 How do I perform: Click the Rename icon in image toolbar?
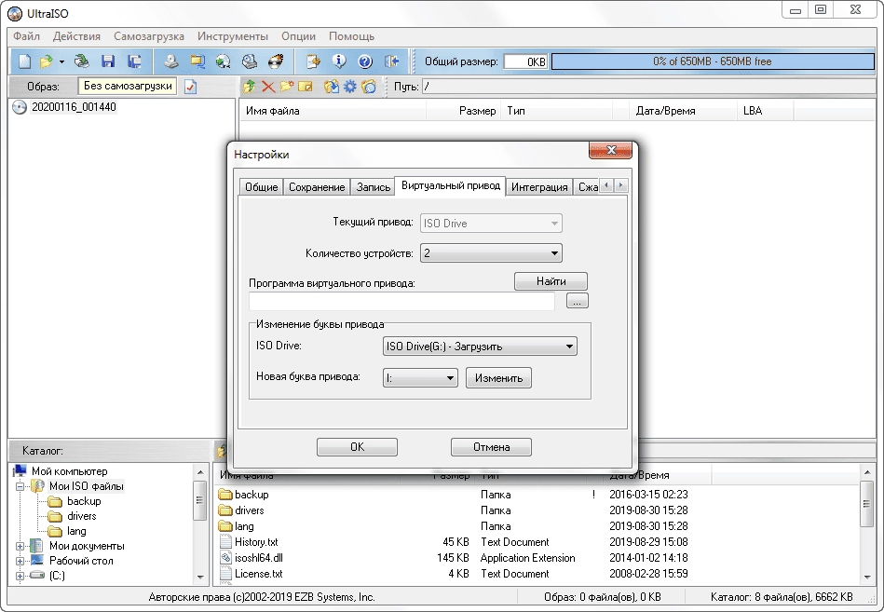click(x=306, y=87)
